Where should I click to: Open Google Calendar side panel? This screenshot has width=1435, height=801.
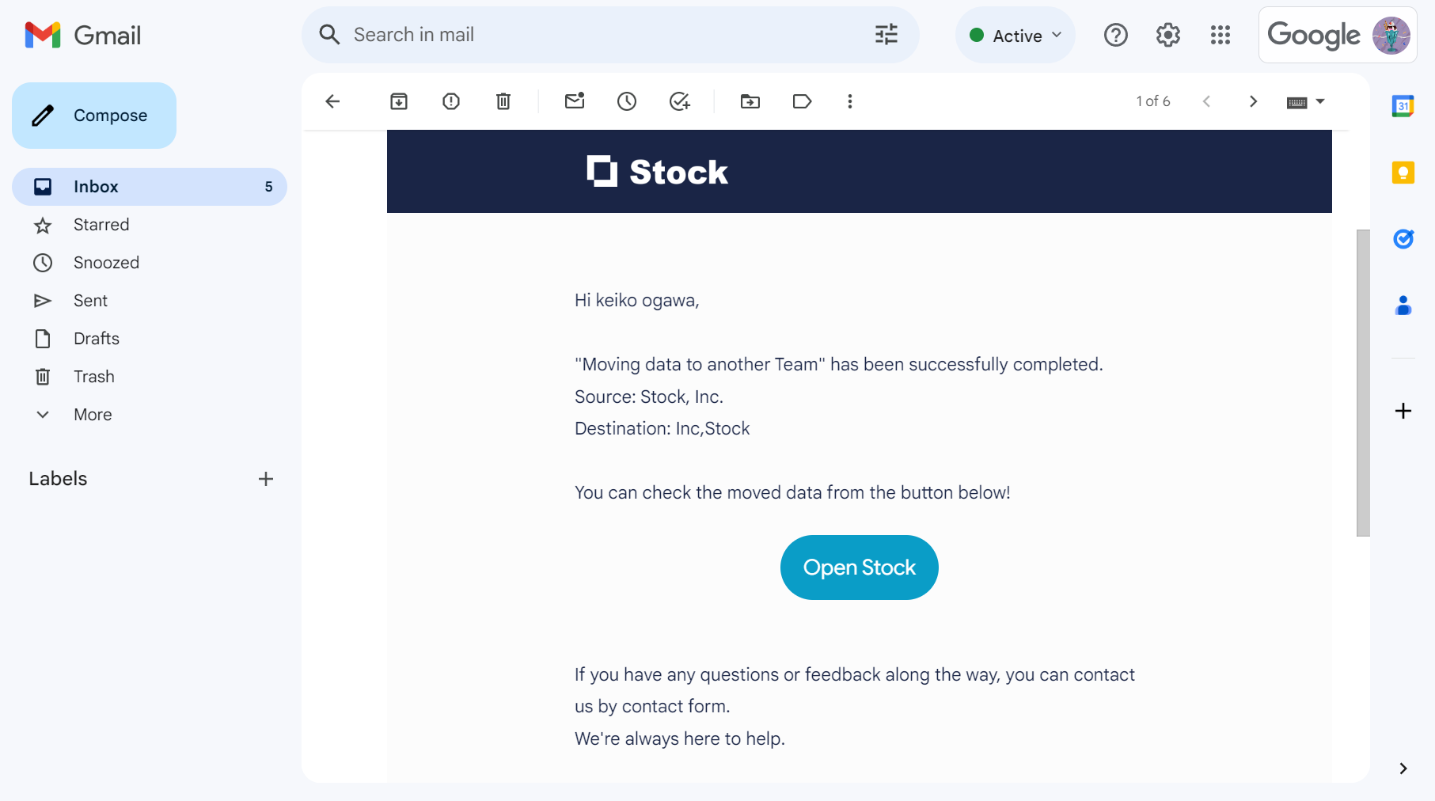1402,105
